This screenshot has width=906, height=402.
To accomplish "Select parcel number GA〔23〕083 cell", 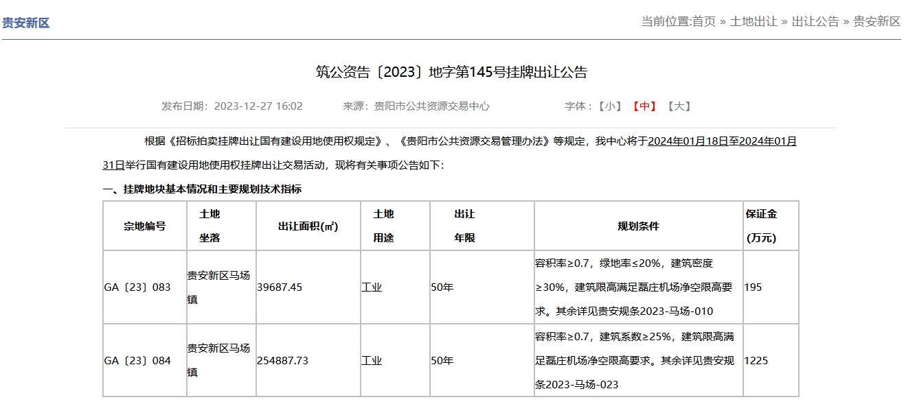I will tap(137, 287).
